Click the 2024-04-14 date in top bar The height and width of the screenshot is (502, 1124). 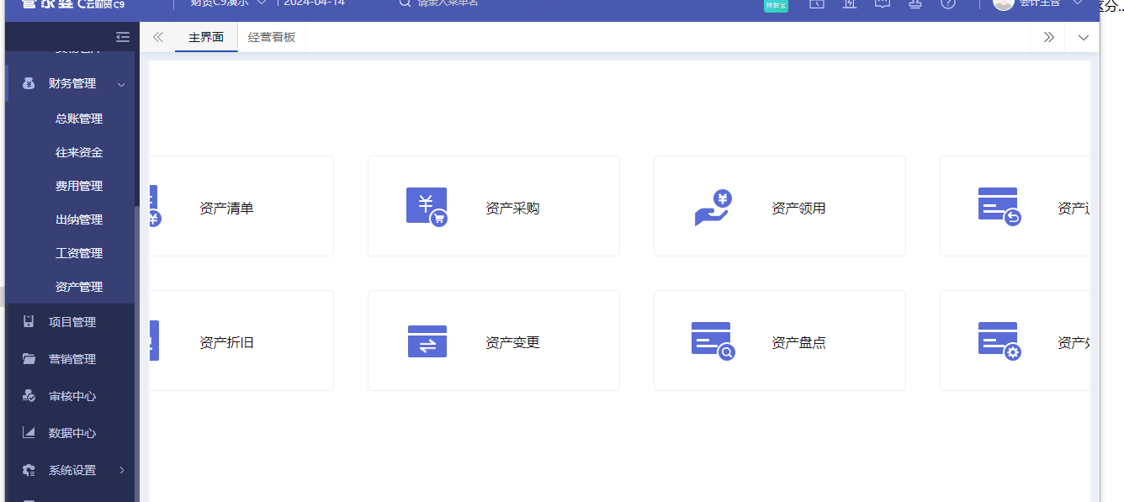315,3
